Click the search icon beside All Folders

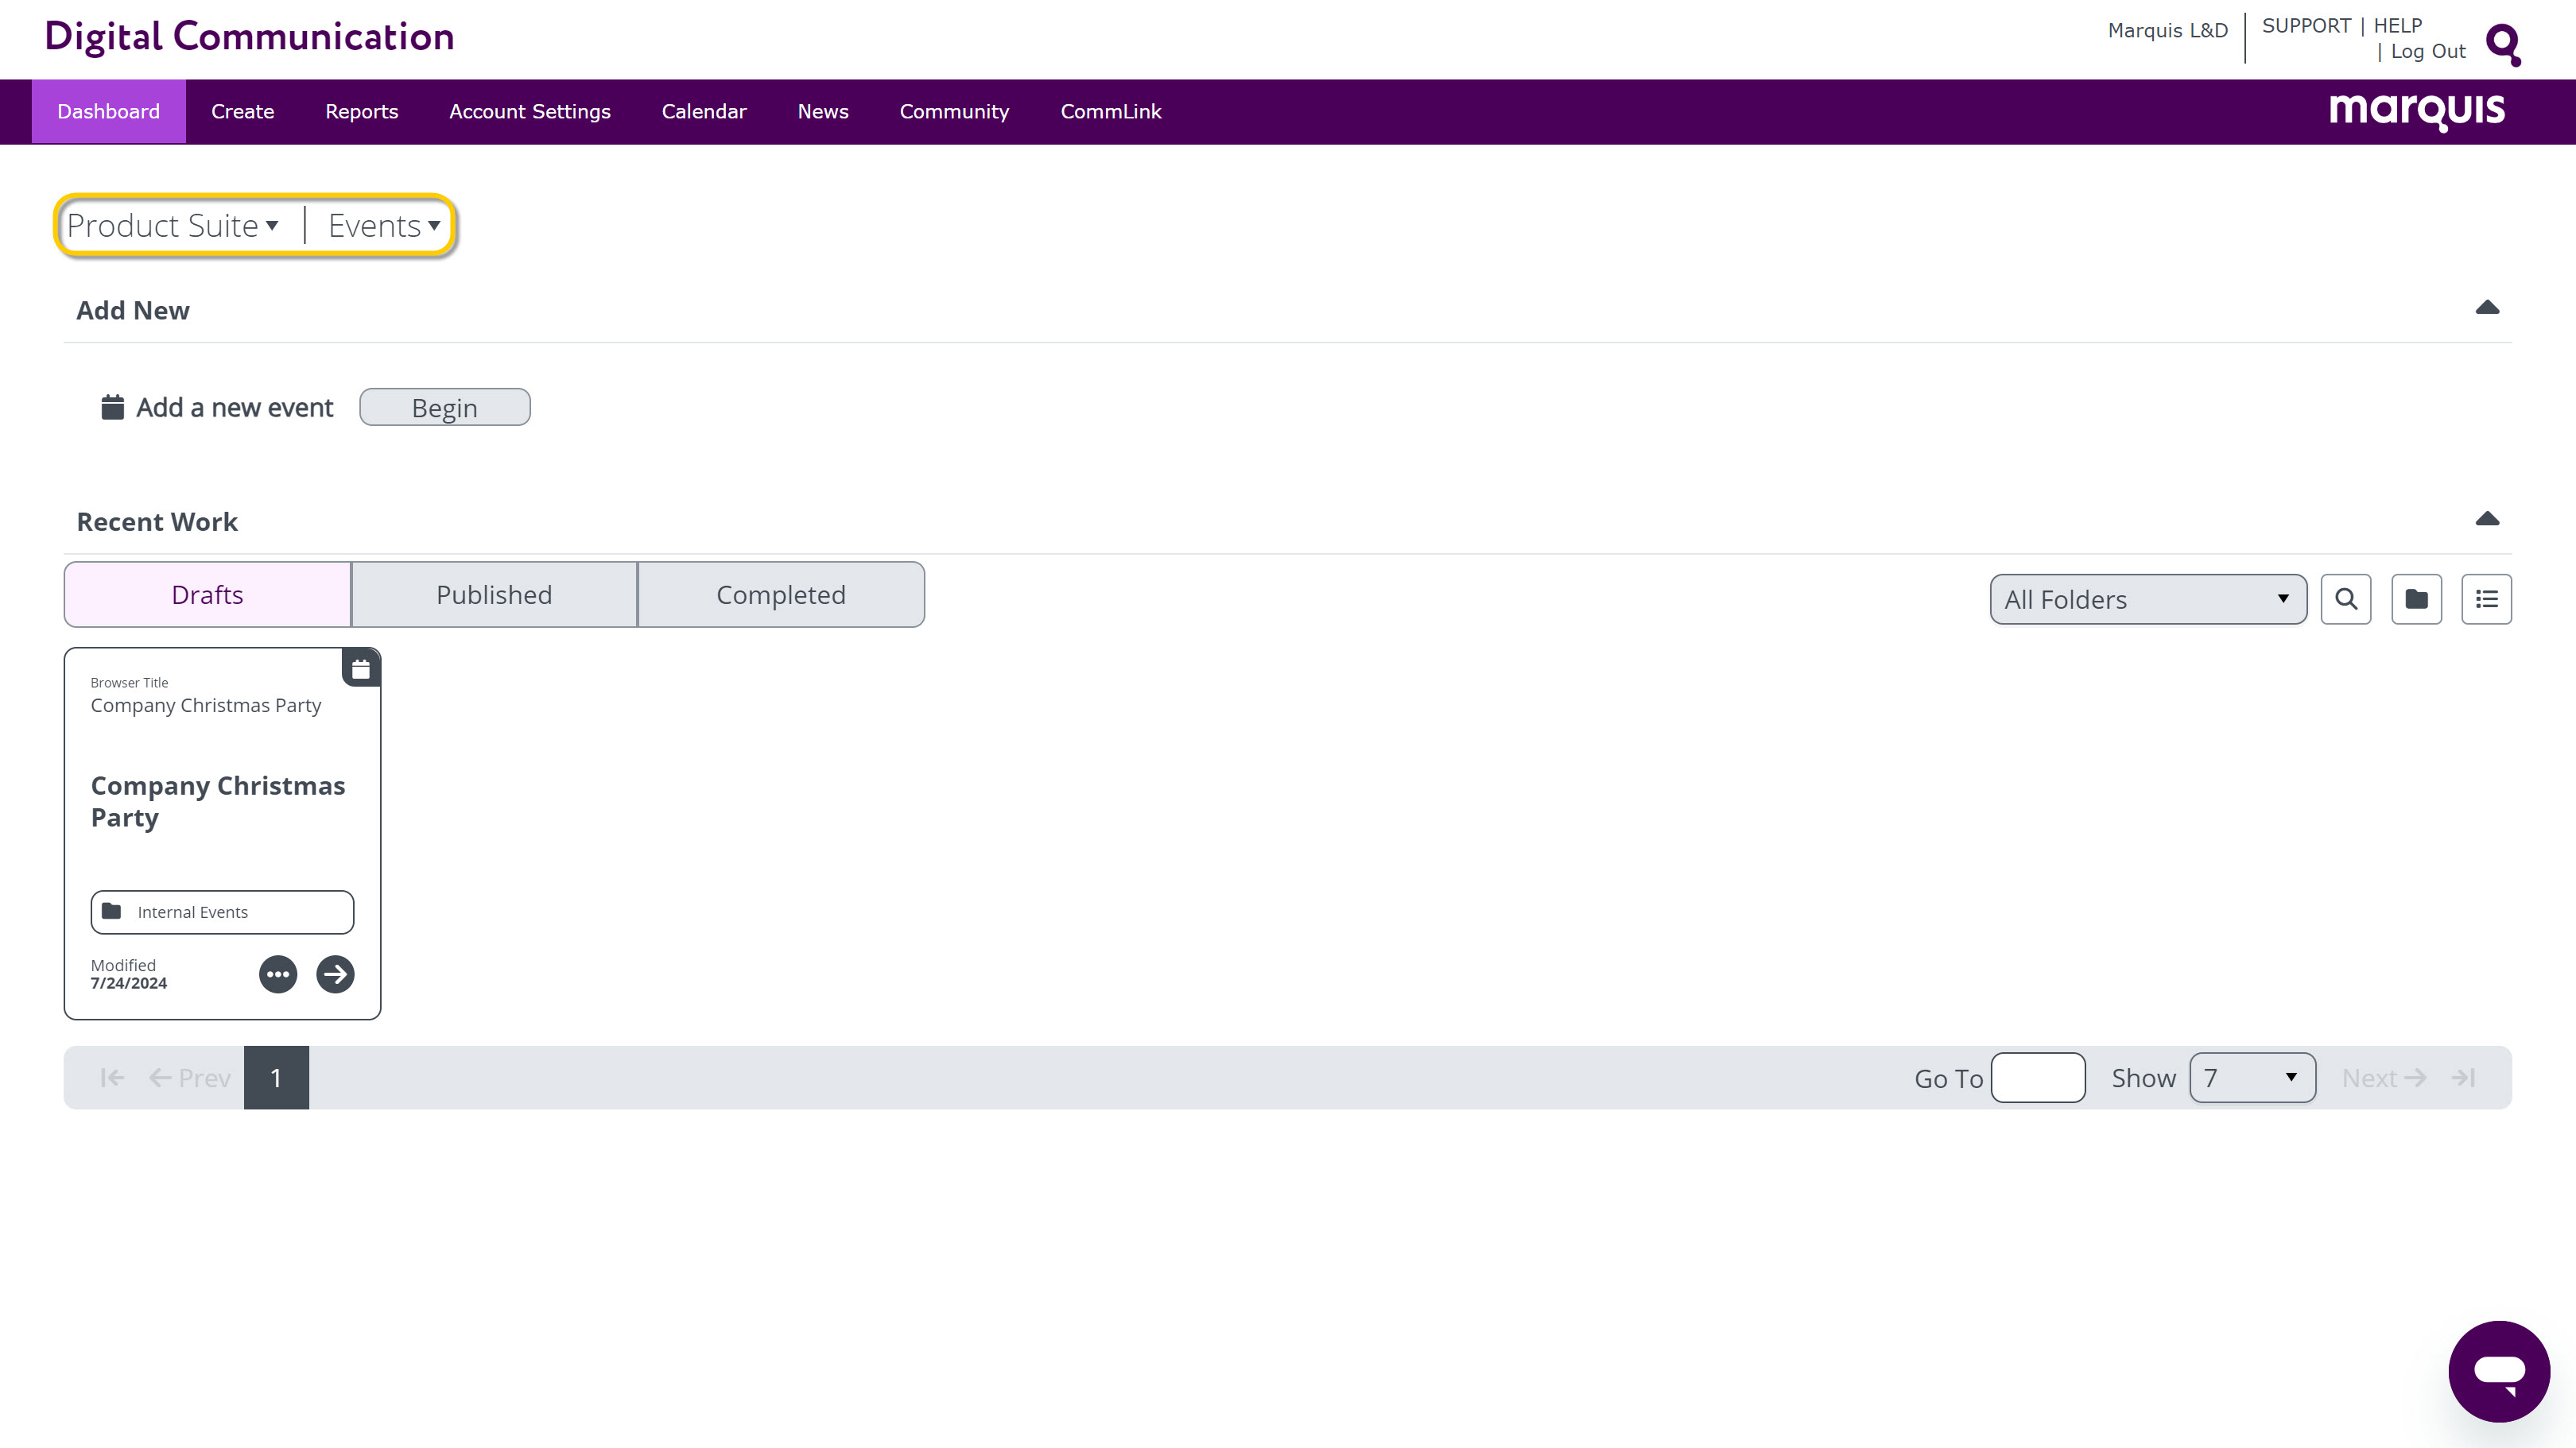(2345, 599)
